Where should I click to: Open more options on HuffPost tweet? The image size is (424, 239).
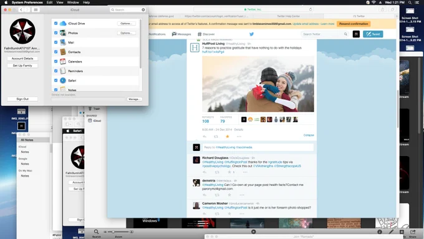[x=239, y=137]
